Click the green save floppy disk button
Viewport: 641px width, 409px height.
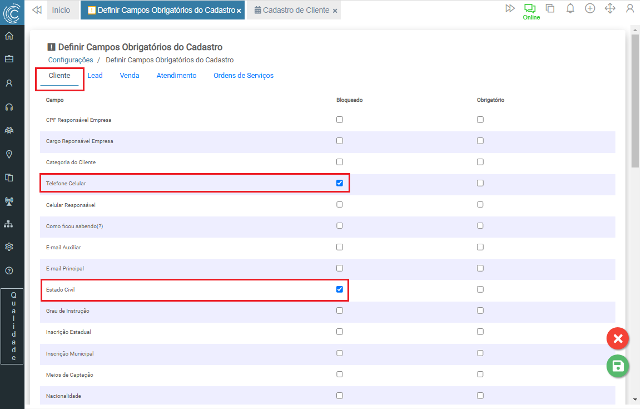(x=617, y=366)
